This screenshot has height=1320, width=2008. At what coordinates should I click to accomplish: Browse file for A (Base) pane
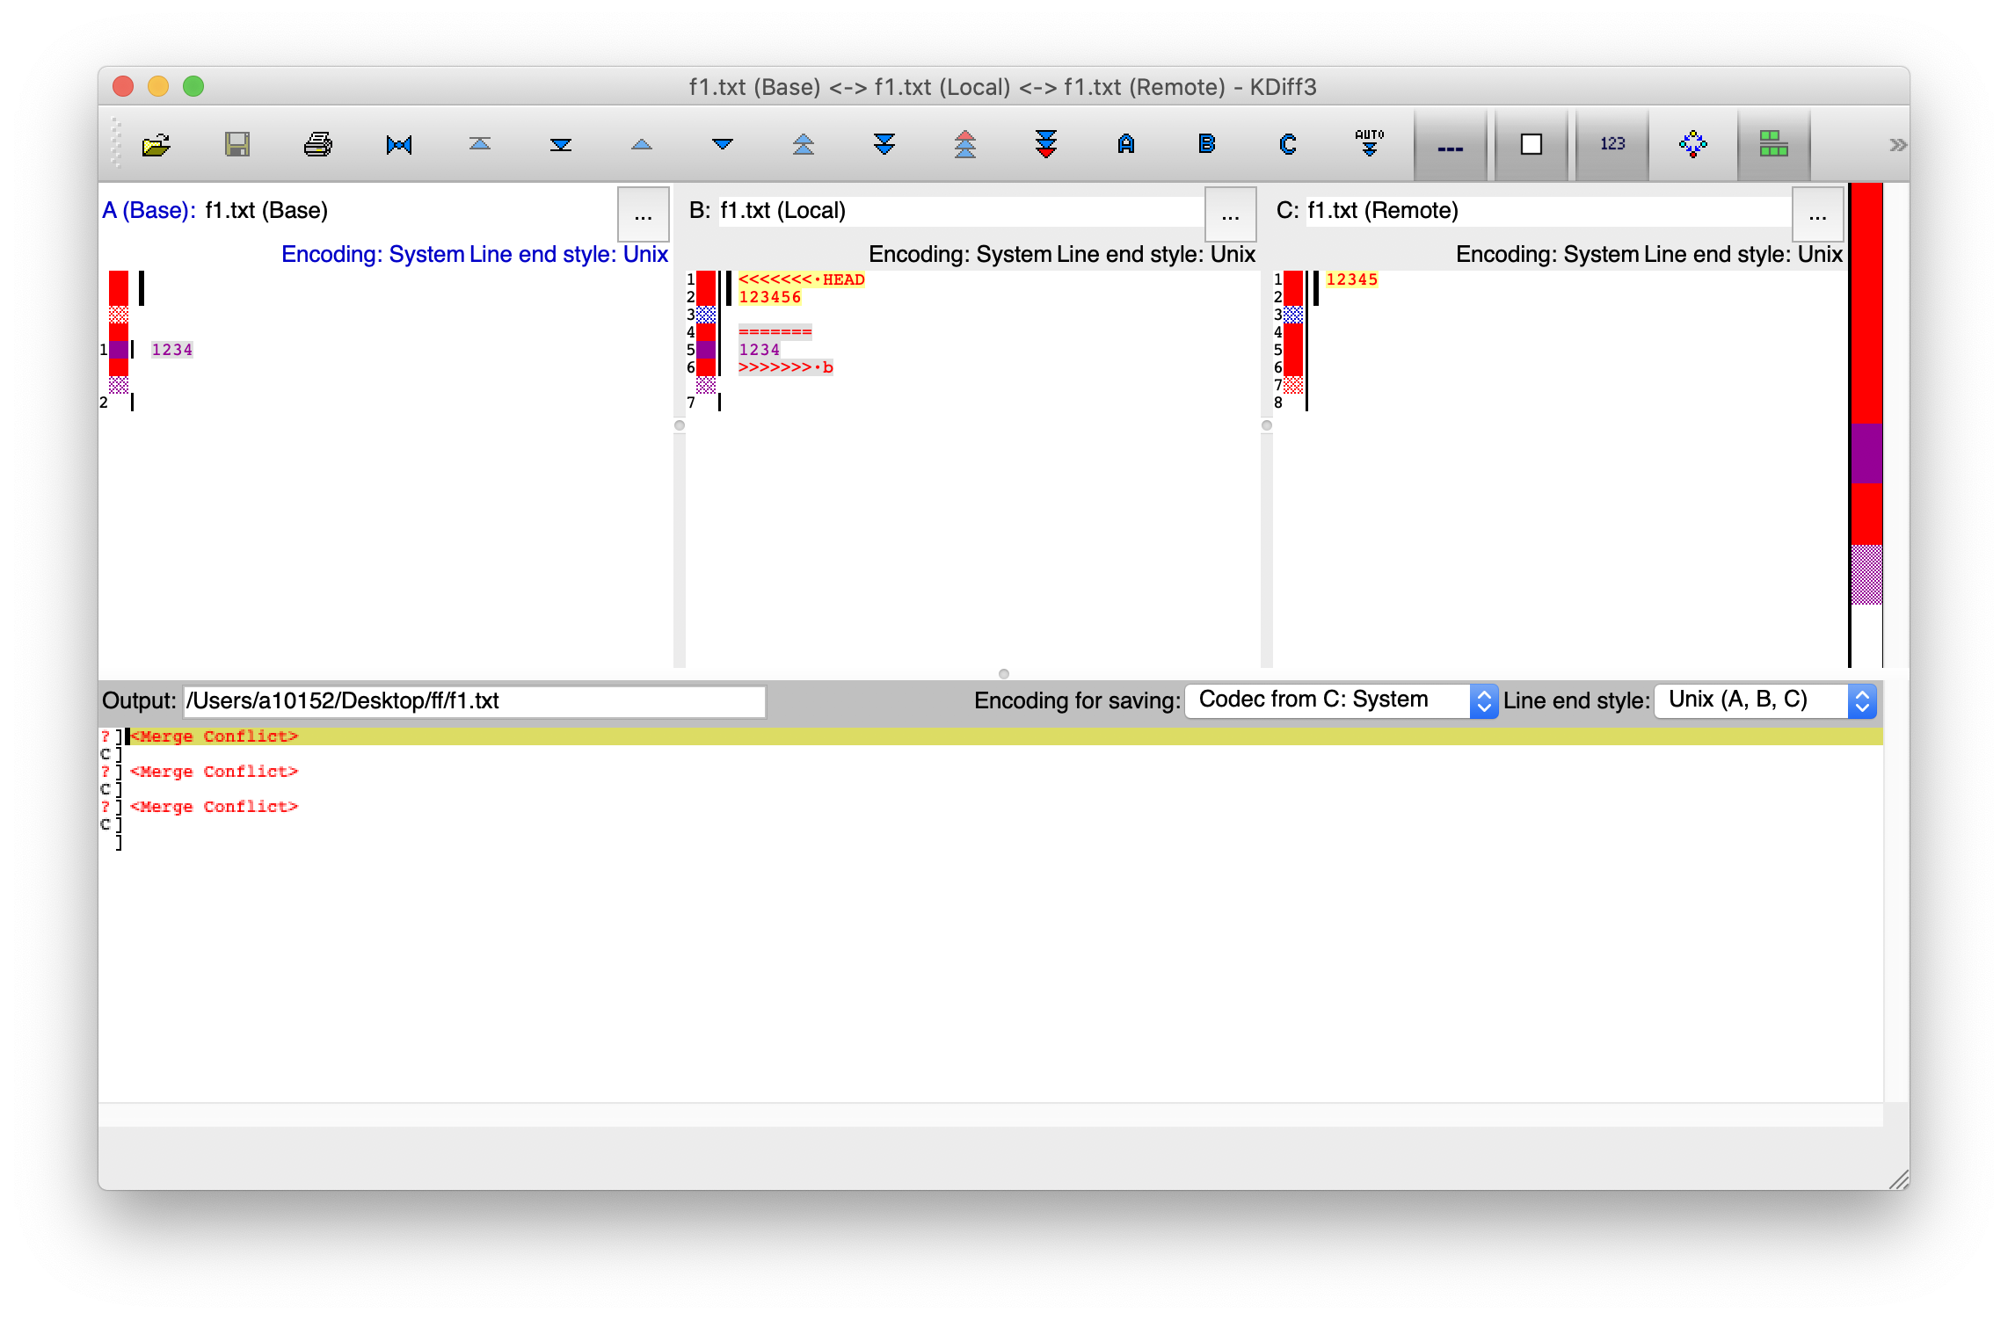pos(643,214)
